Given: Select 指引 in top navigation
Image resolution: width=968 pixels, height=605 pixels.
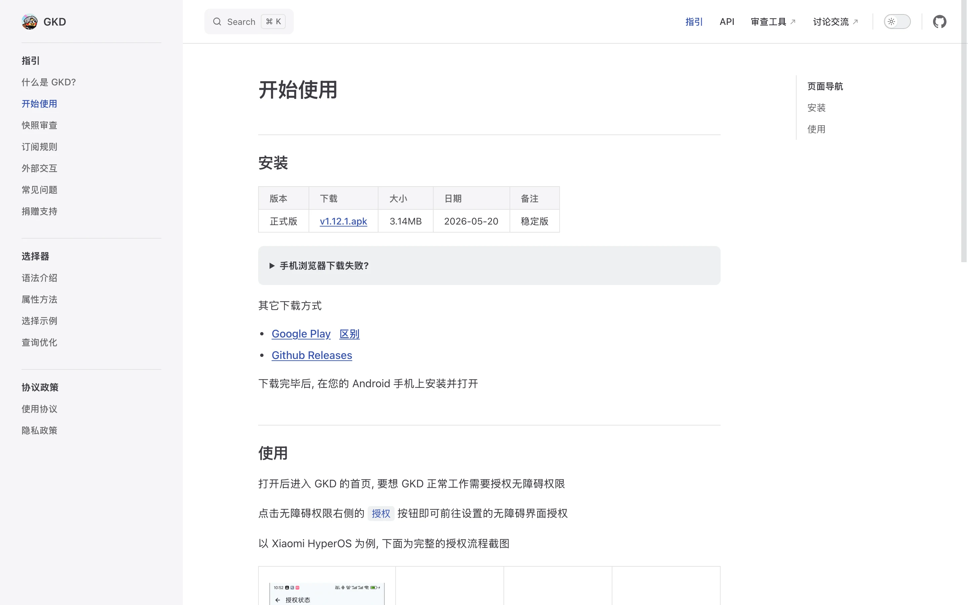Looking at the screenshot, I should click(694, 22).
